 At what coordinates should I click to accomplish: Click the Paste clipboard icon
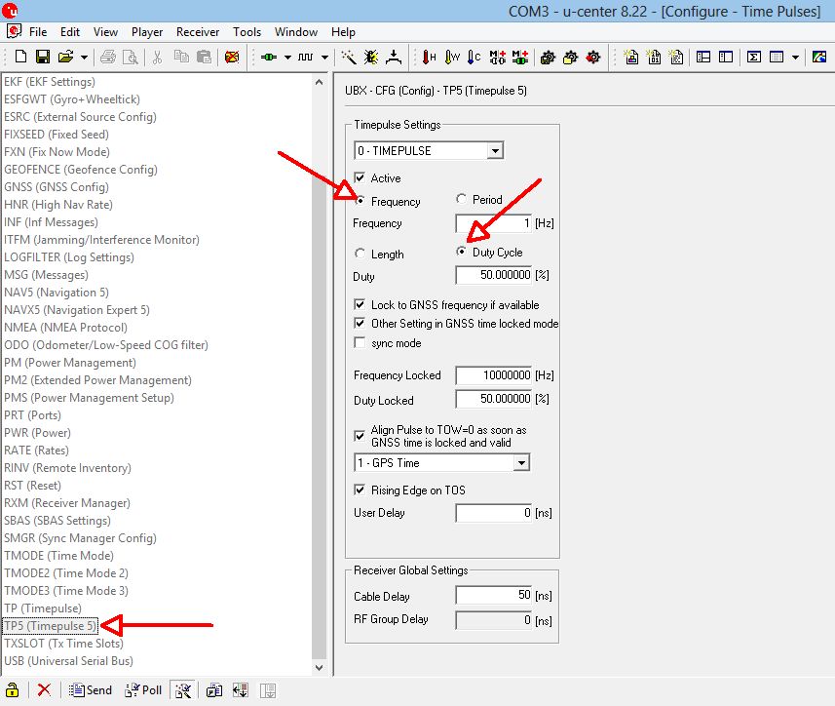(x=204, y=57)
